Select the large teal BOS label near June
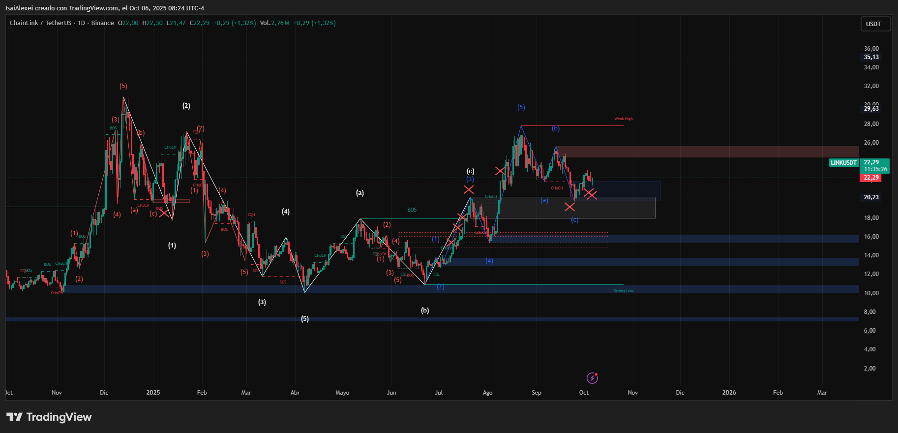The width and height of the screenshot is (898, 433). (x=412, y=210)
